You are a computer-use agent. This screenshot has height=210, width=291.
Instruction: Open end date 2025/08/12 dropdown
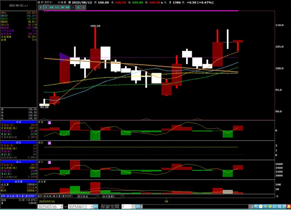(92, 207)
